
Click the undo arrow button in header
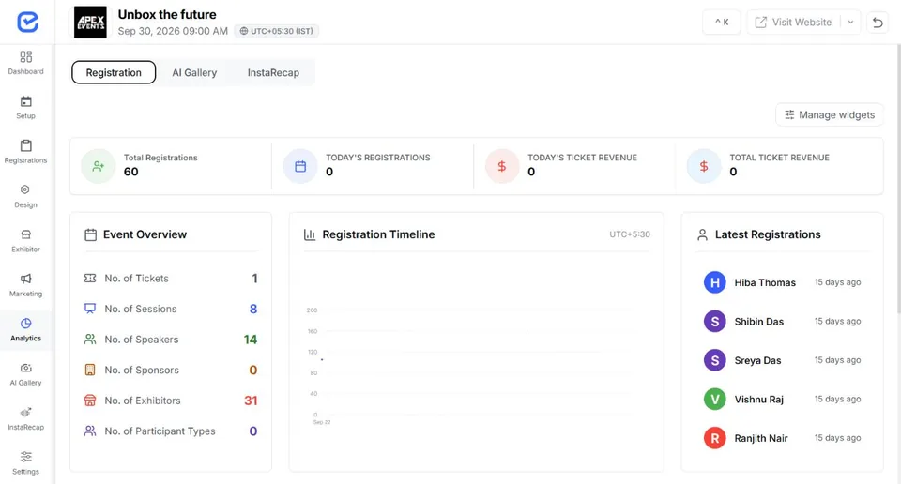tap(878, 23)
